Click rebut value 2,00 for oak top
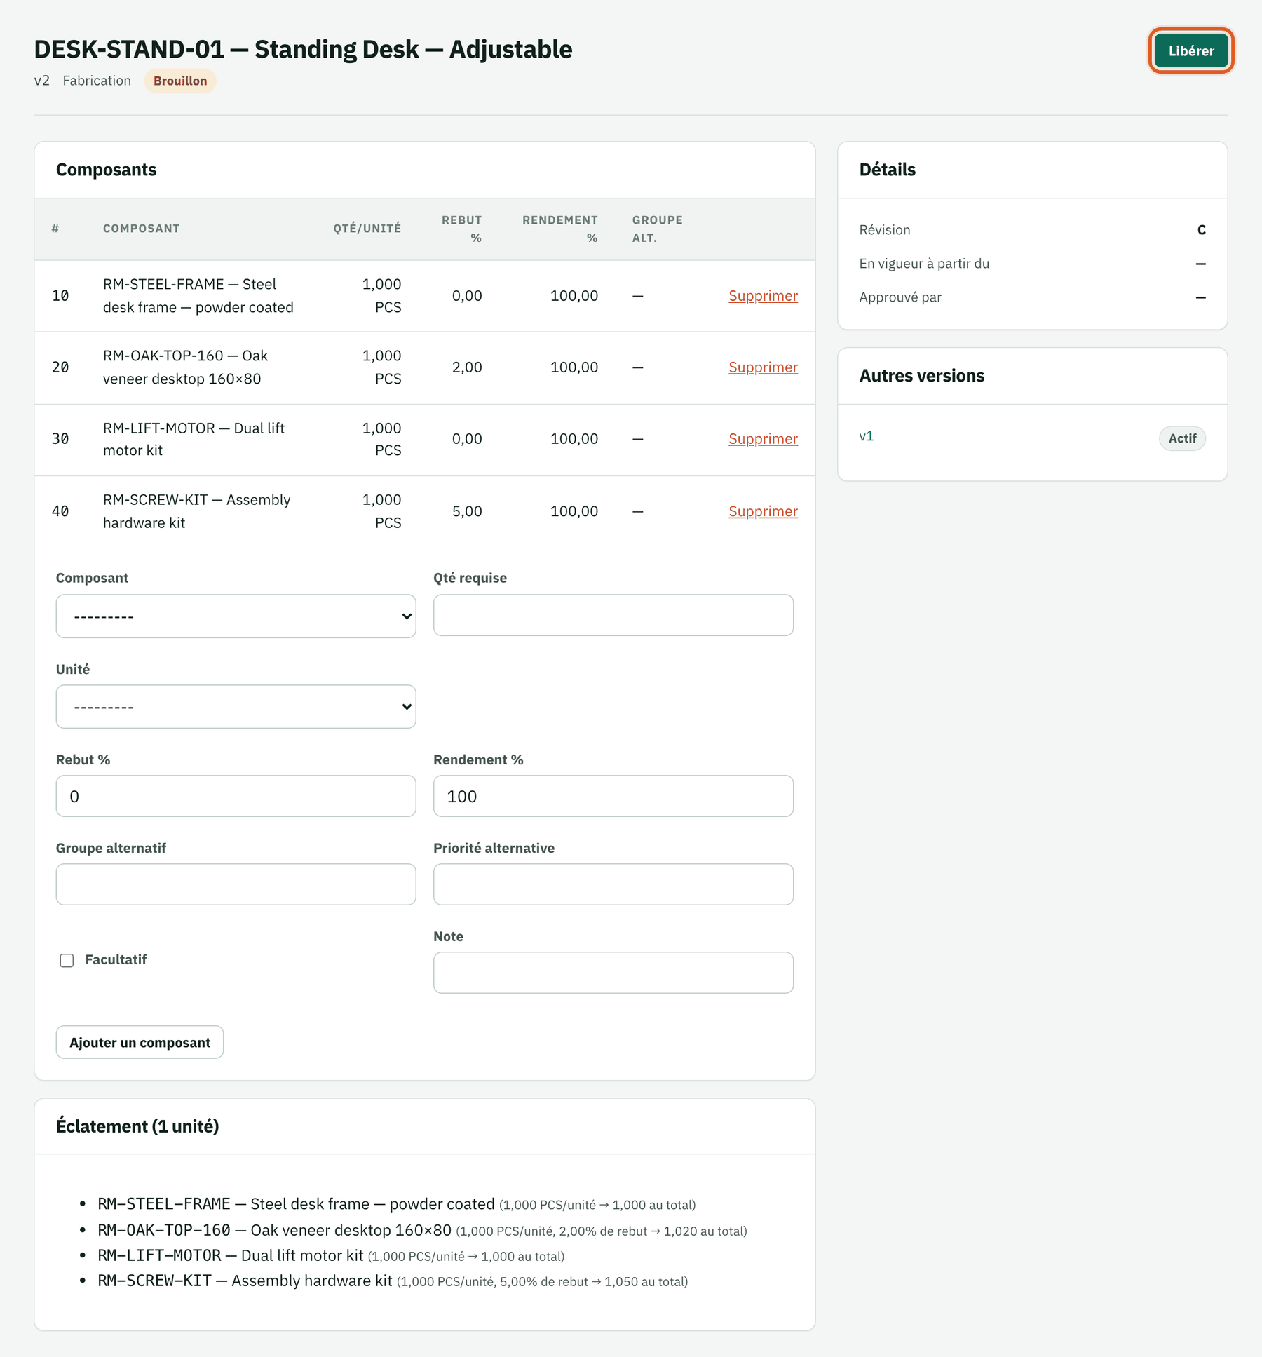 pyautogui.click(x=467, y=367)
